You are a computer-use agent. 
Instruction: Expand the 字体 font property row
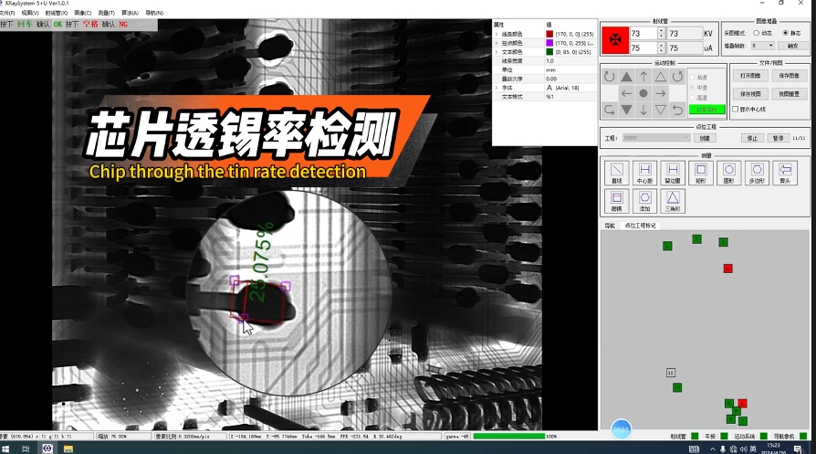[x=497, y=87]
